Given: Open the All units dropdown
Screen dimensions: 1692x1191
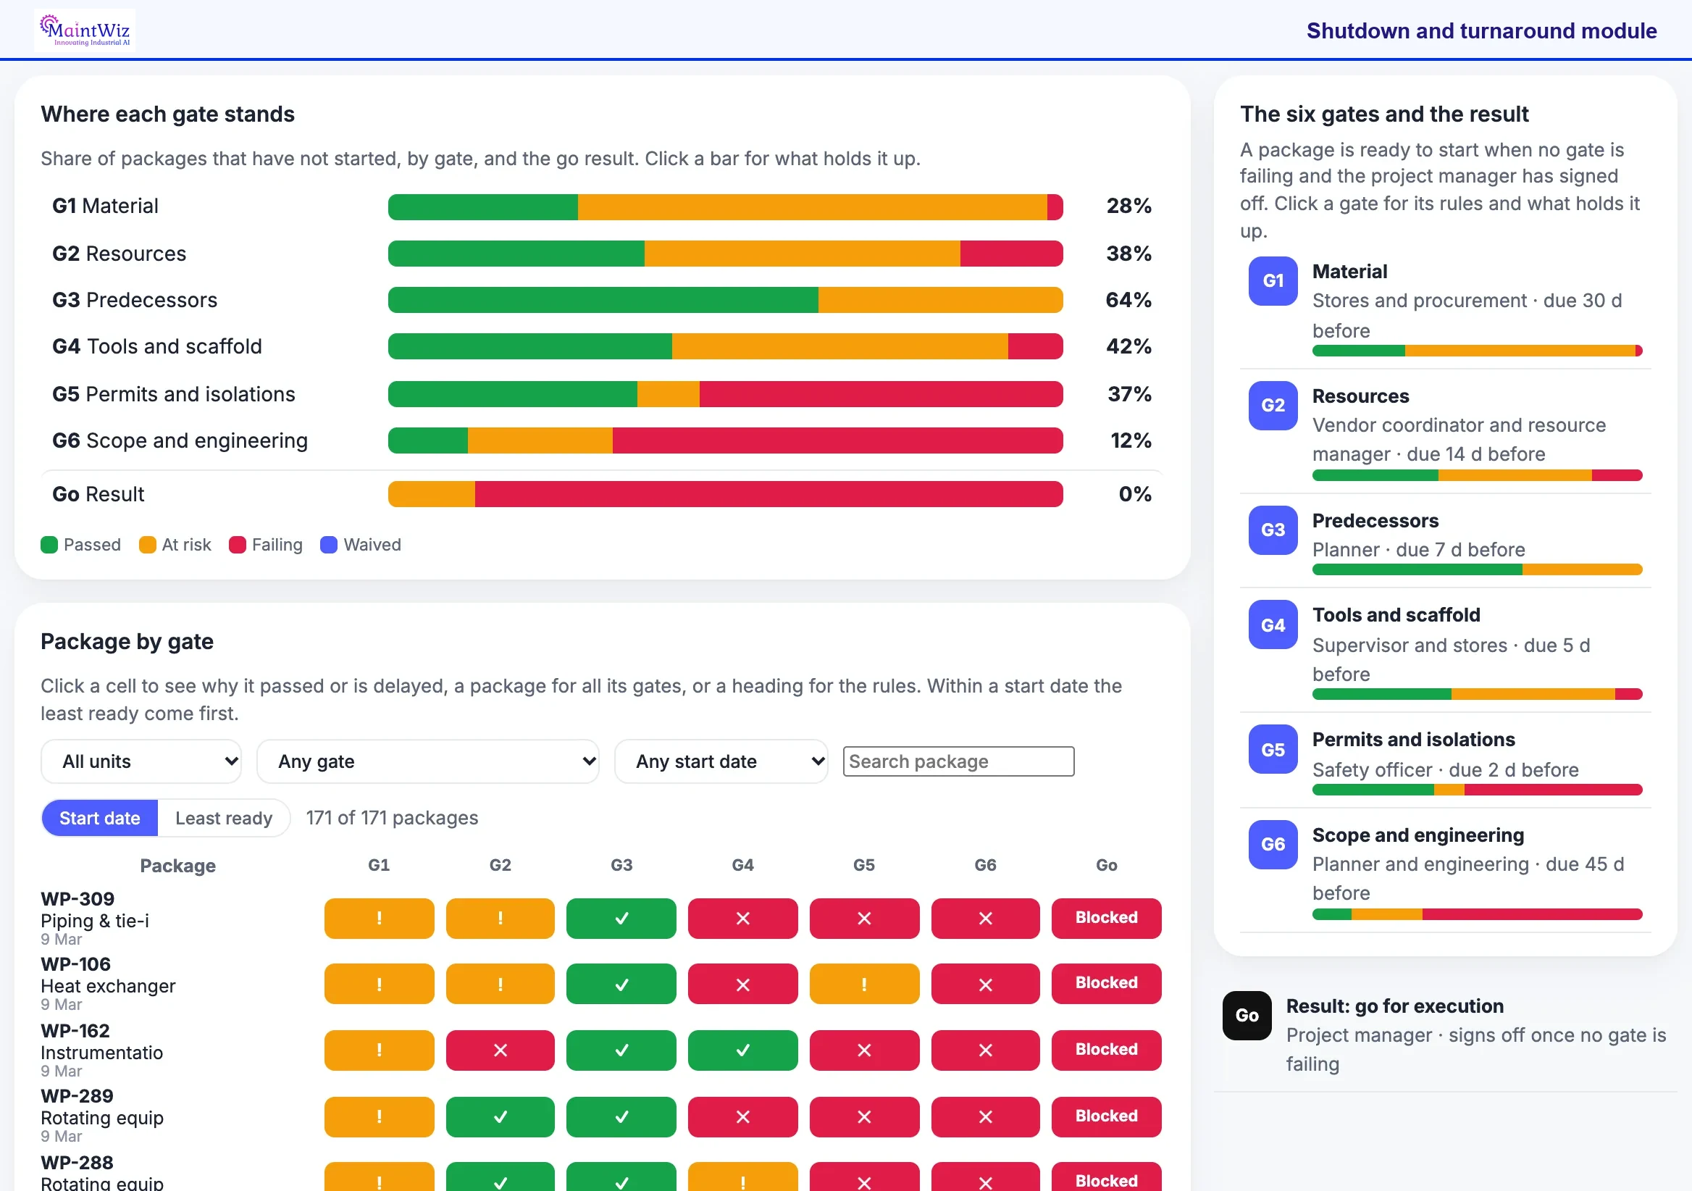Looking at the screenshot, I should pyautogui.click(x=141, y=761).
